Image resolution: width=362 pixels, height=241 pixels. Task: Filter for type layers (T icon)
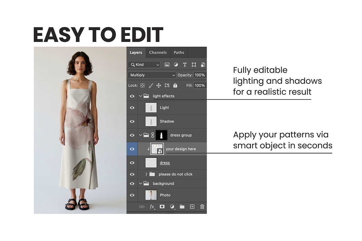[185, 64]
